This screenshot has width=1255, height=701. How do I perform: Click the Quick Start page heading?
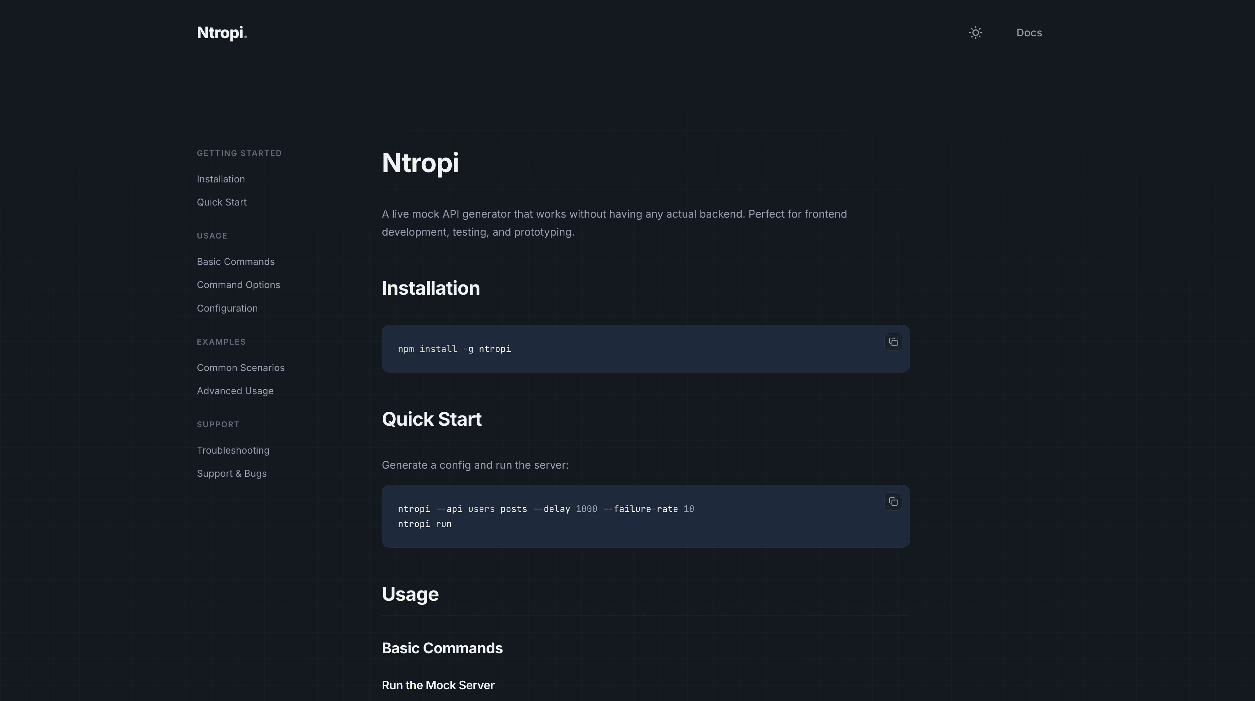(432, 418)
